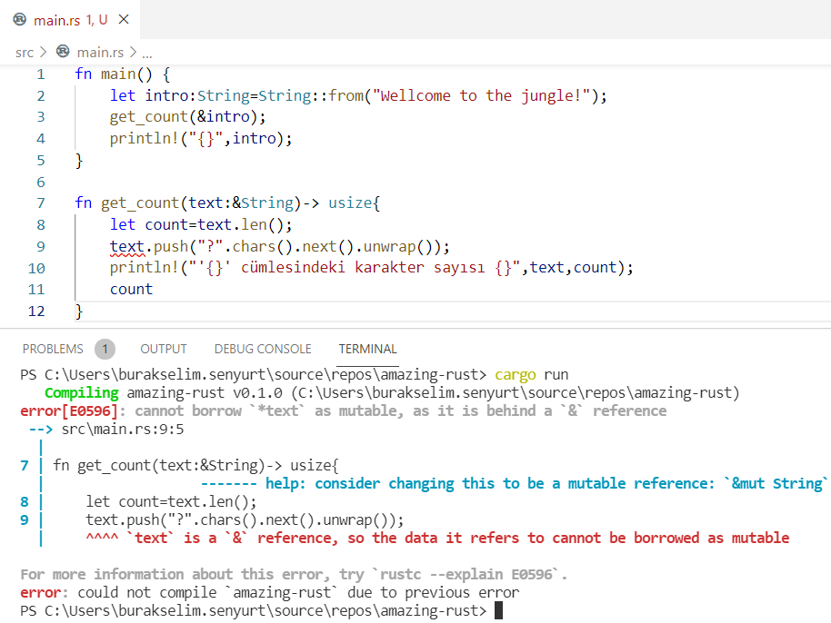Open the src folder breadcrumb

[x=25, y=53]
